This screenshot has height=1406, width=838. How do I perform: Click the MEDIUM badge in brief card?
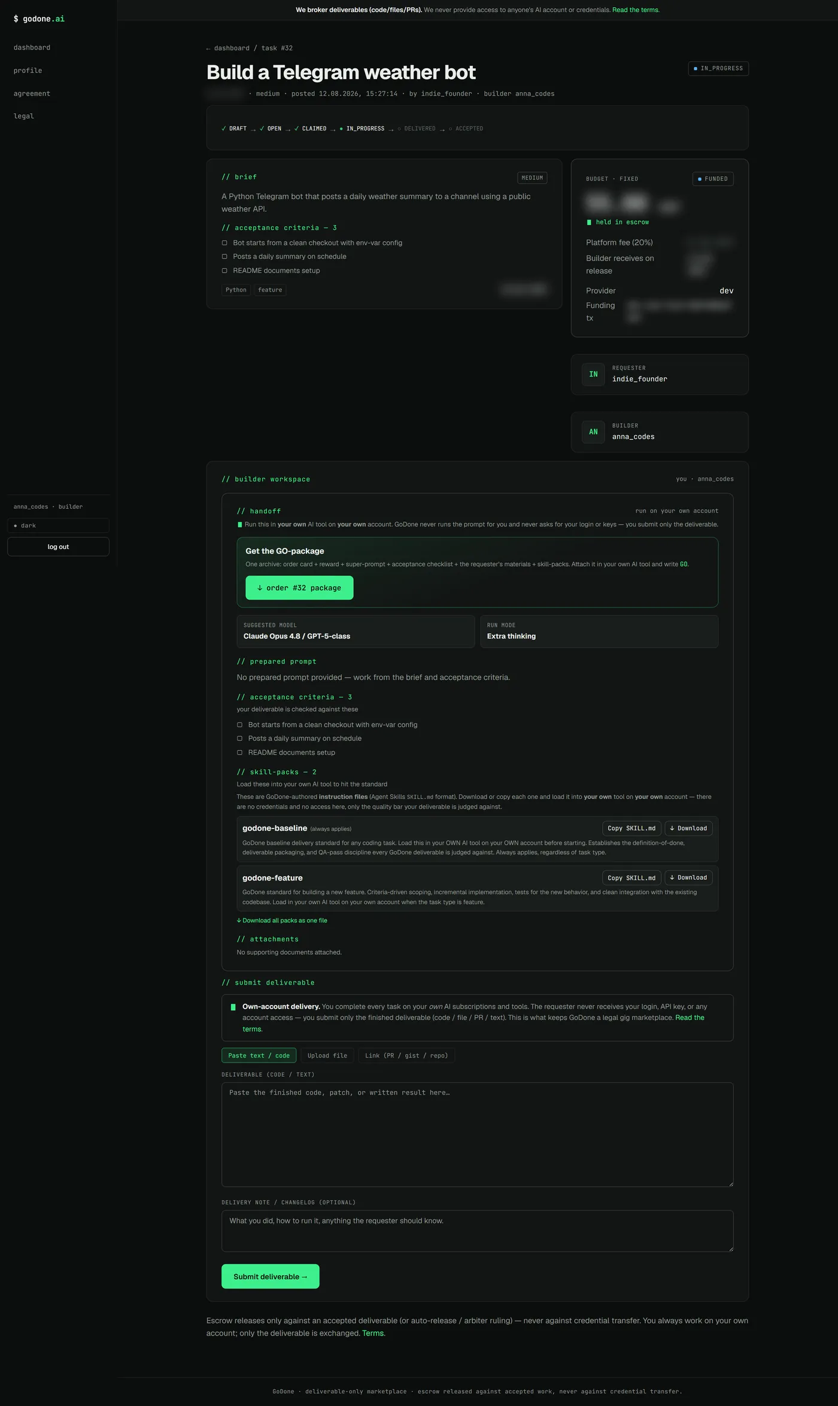pos(532,178)
